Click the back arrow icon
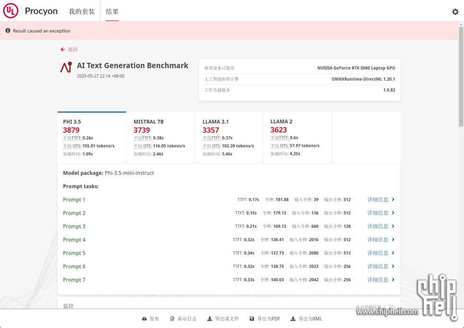Screen dimensions: 464x328 tap(62, 49)
